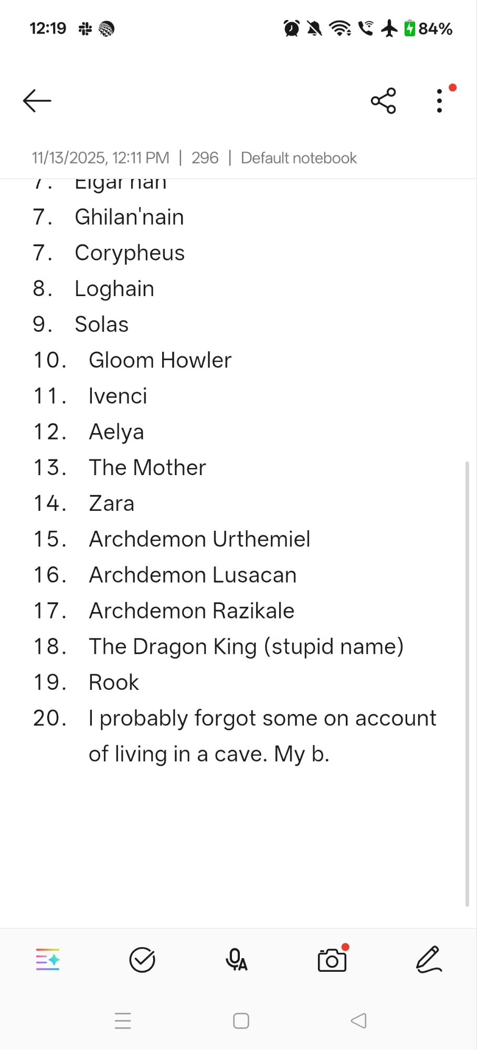Tap the Solas list entry
This screenshot has width=477, height=1050.
click(x=102, y=324)
